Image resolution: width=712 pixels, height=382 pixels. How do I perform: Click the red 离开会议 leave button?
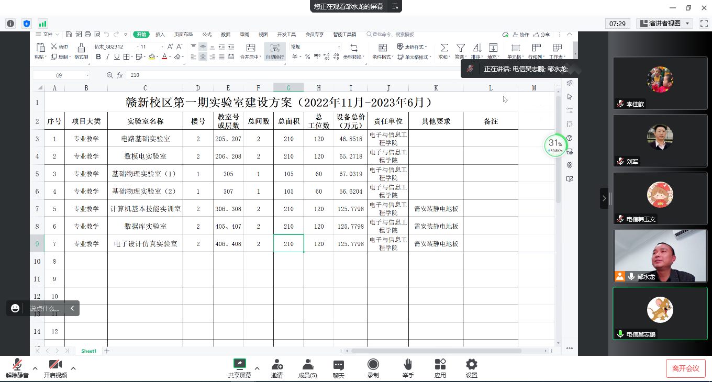pyautogui.click(x=685, y=368)
